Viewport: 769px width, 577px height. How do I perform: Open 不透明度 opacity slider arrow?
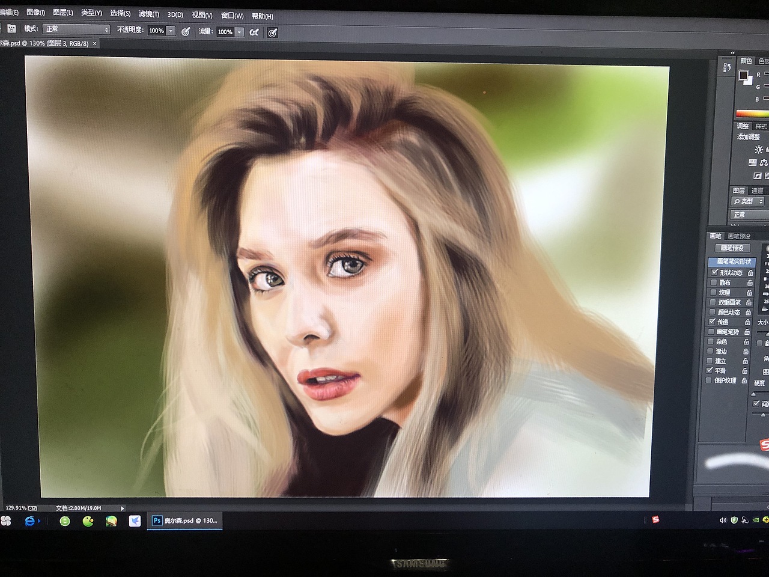click(171, 31)
